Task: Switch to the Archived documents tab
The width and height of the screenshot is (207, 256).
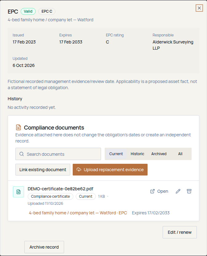Action: tap(159, 154)
